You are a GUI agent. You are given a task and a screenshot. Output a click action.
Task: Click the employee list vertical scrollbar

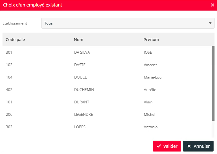(213, 84)
